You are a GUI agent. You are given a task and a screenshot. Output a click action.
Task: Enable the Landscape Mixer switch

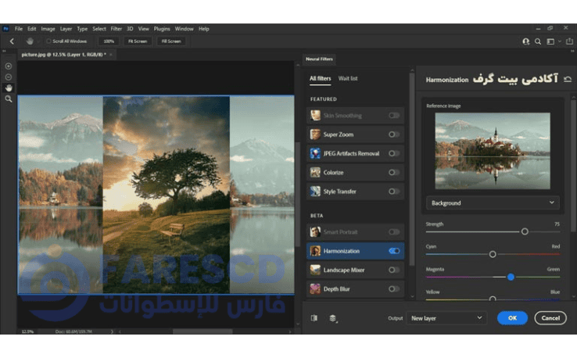[x=394, y=270]
